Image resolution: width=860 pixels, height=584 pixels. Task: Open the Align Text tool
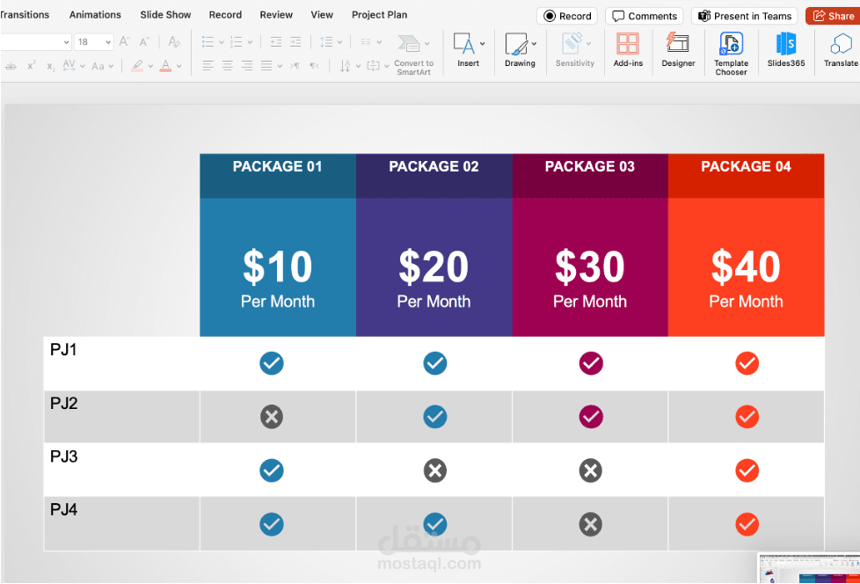coord(373,66)
